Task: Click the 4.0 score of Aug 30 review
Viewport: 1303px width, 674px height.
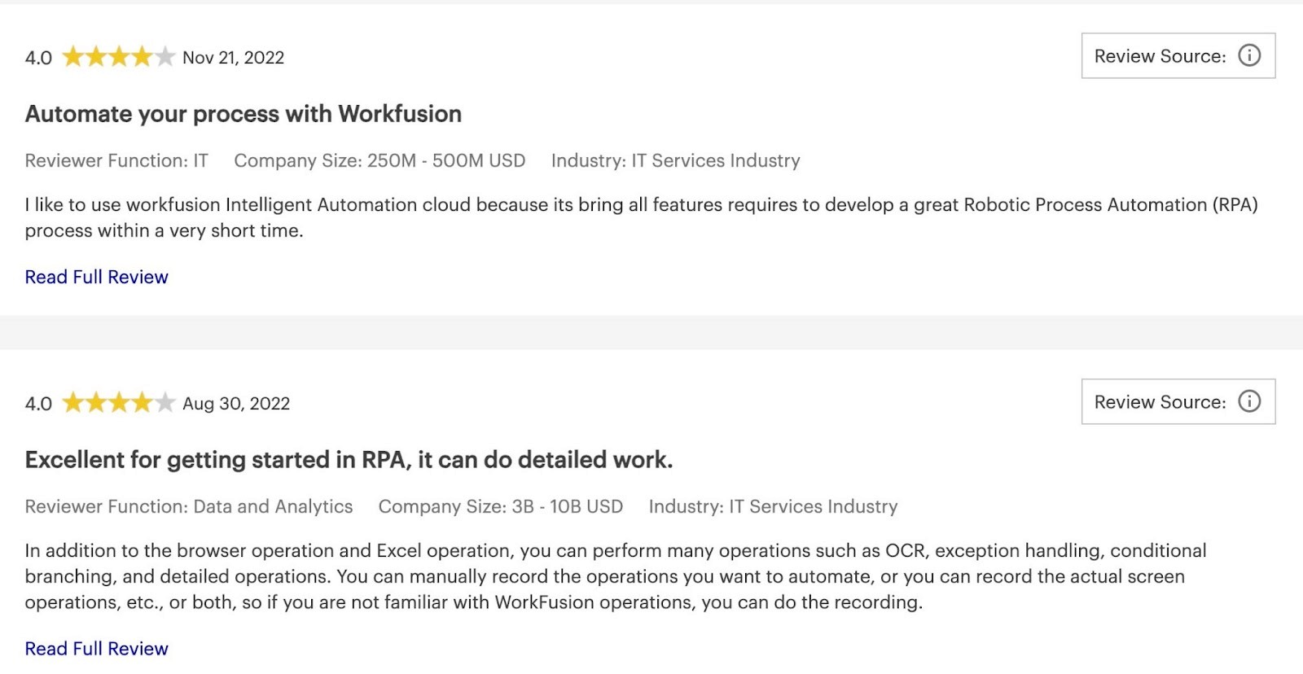Action: click(38, 404)
